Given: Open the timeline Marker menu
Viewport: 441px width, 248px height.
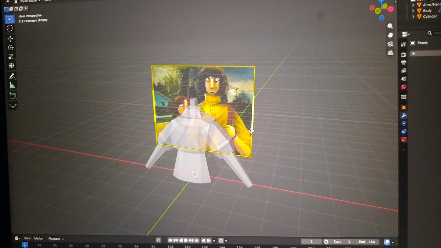Looking at the screenshot, I should 39,238.
